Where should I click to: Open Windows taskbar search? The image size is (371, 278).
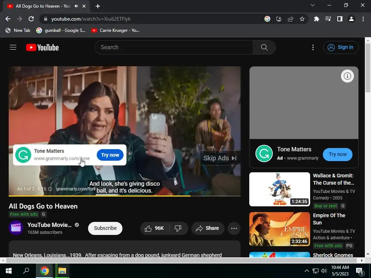[x=26, y=271]
